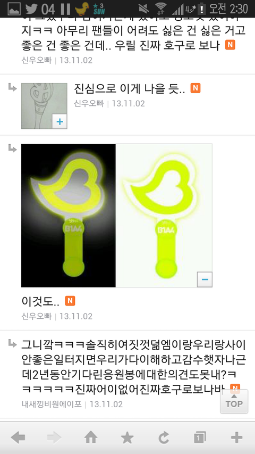The height and width of the screenshot is (454, 255).
Task: Collapse the B1A4 lightstick image with minus
Action: [x=205, y=279]
